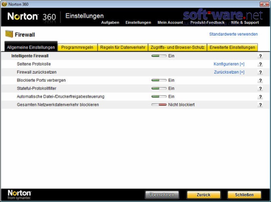Open the Hilfe & Support menu

(x=245, y=23)
